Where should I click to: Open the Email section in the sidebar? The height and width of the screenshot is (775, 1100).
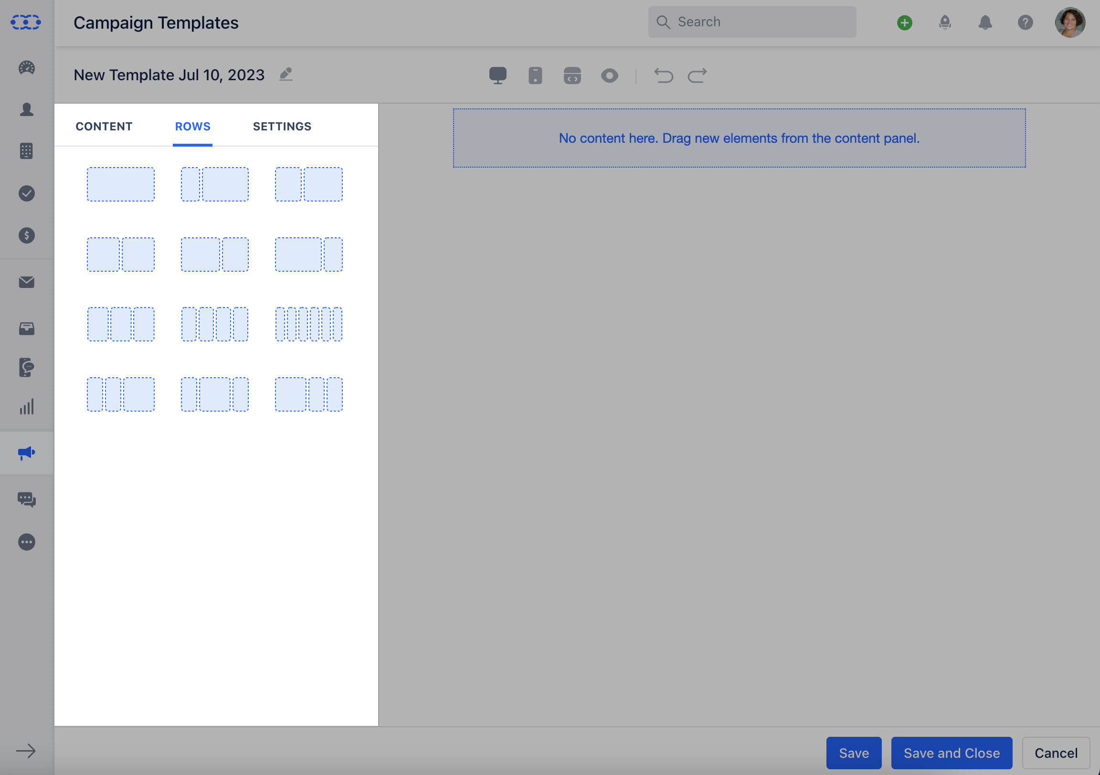[x=27, y=282]
